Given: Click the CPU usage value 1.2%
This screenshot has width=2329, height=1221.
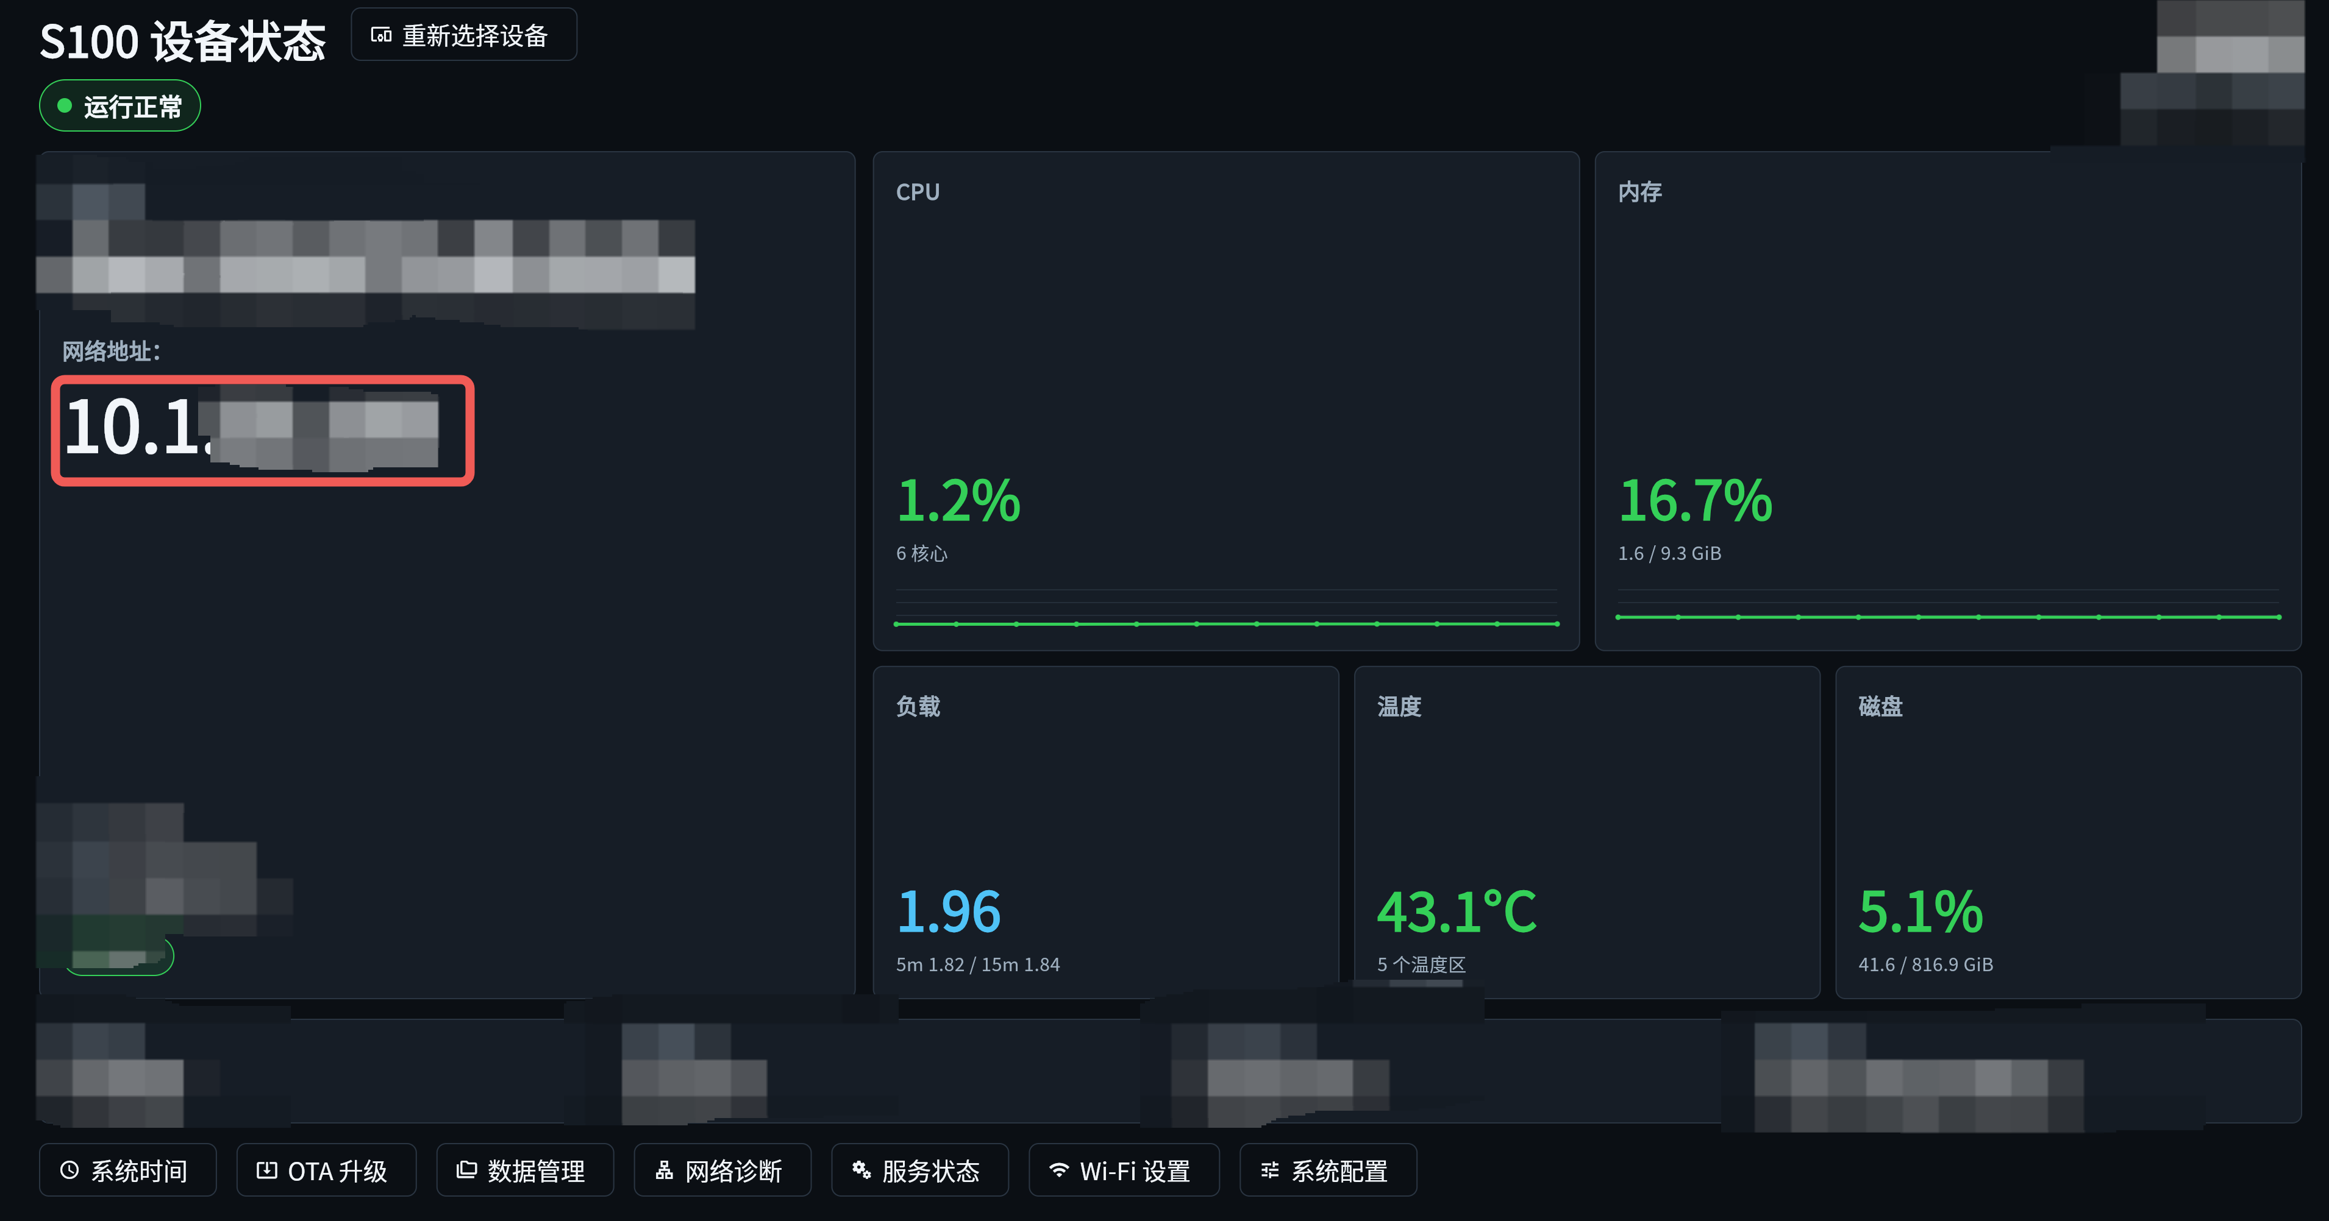Looking at the screenshot, I should pos(958,501).
